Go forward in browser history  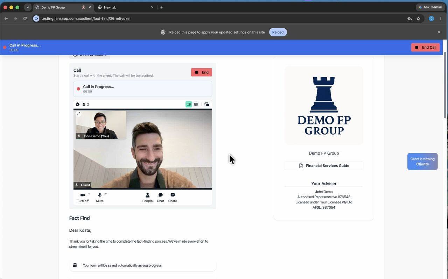coord(15,19)
